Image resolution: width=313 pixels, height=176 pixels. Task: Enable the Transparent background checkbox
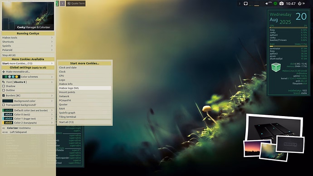pyautogui.click(x=3, y=105)
